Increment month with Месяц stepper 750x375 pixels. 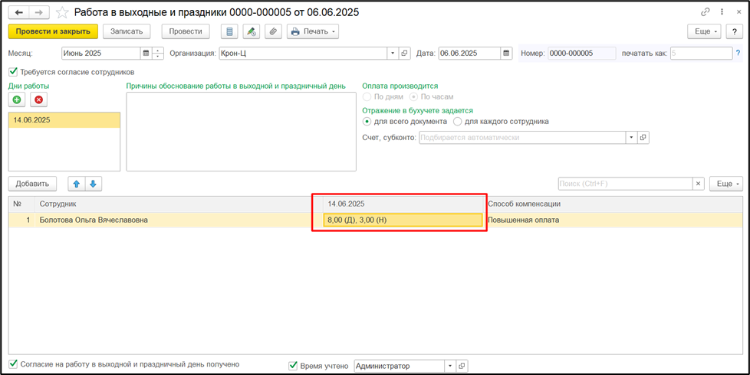[158, 51]
